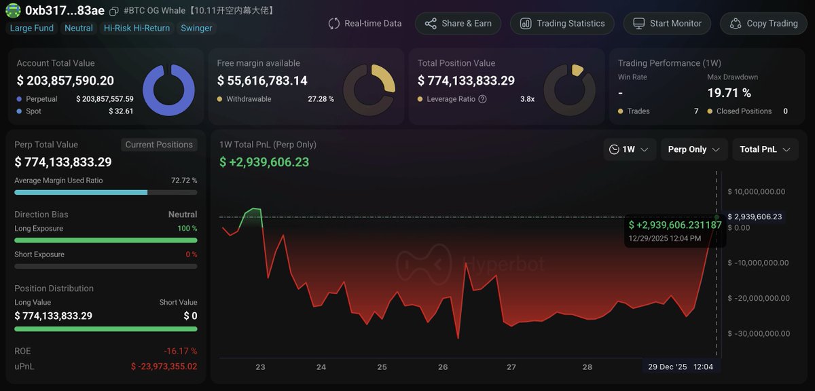The height and width of the screenshot is (391, 815).
Task: Click the Perpetual legend entry
Action: click(x=37, y=99)
